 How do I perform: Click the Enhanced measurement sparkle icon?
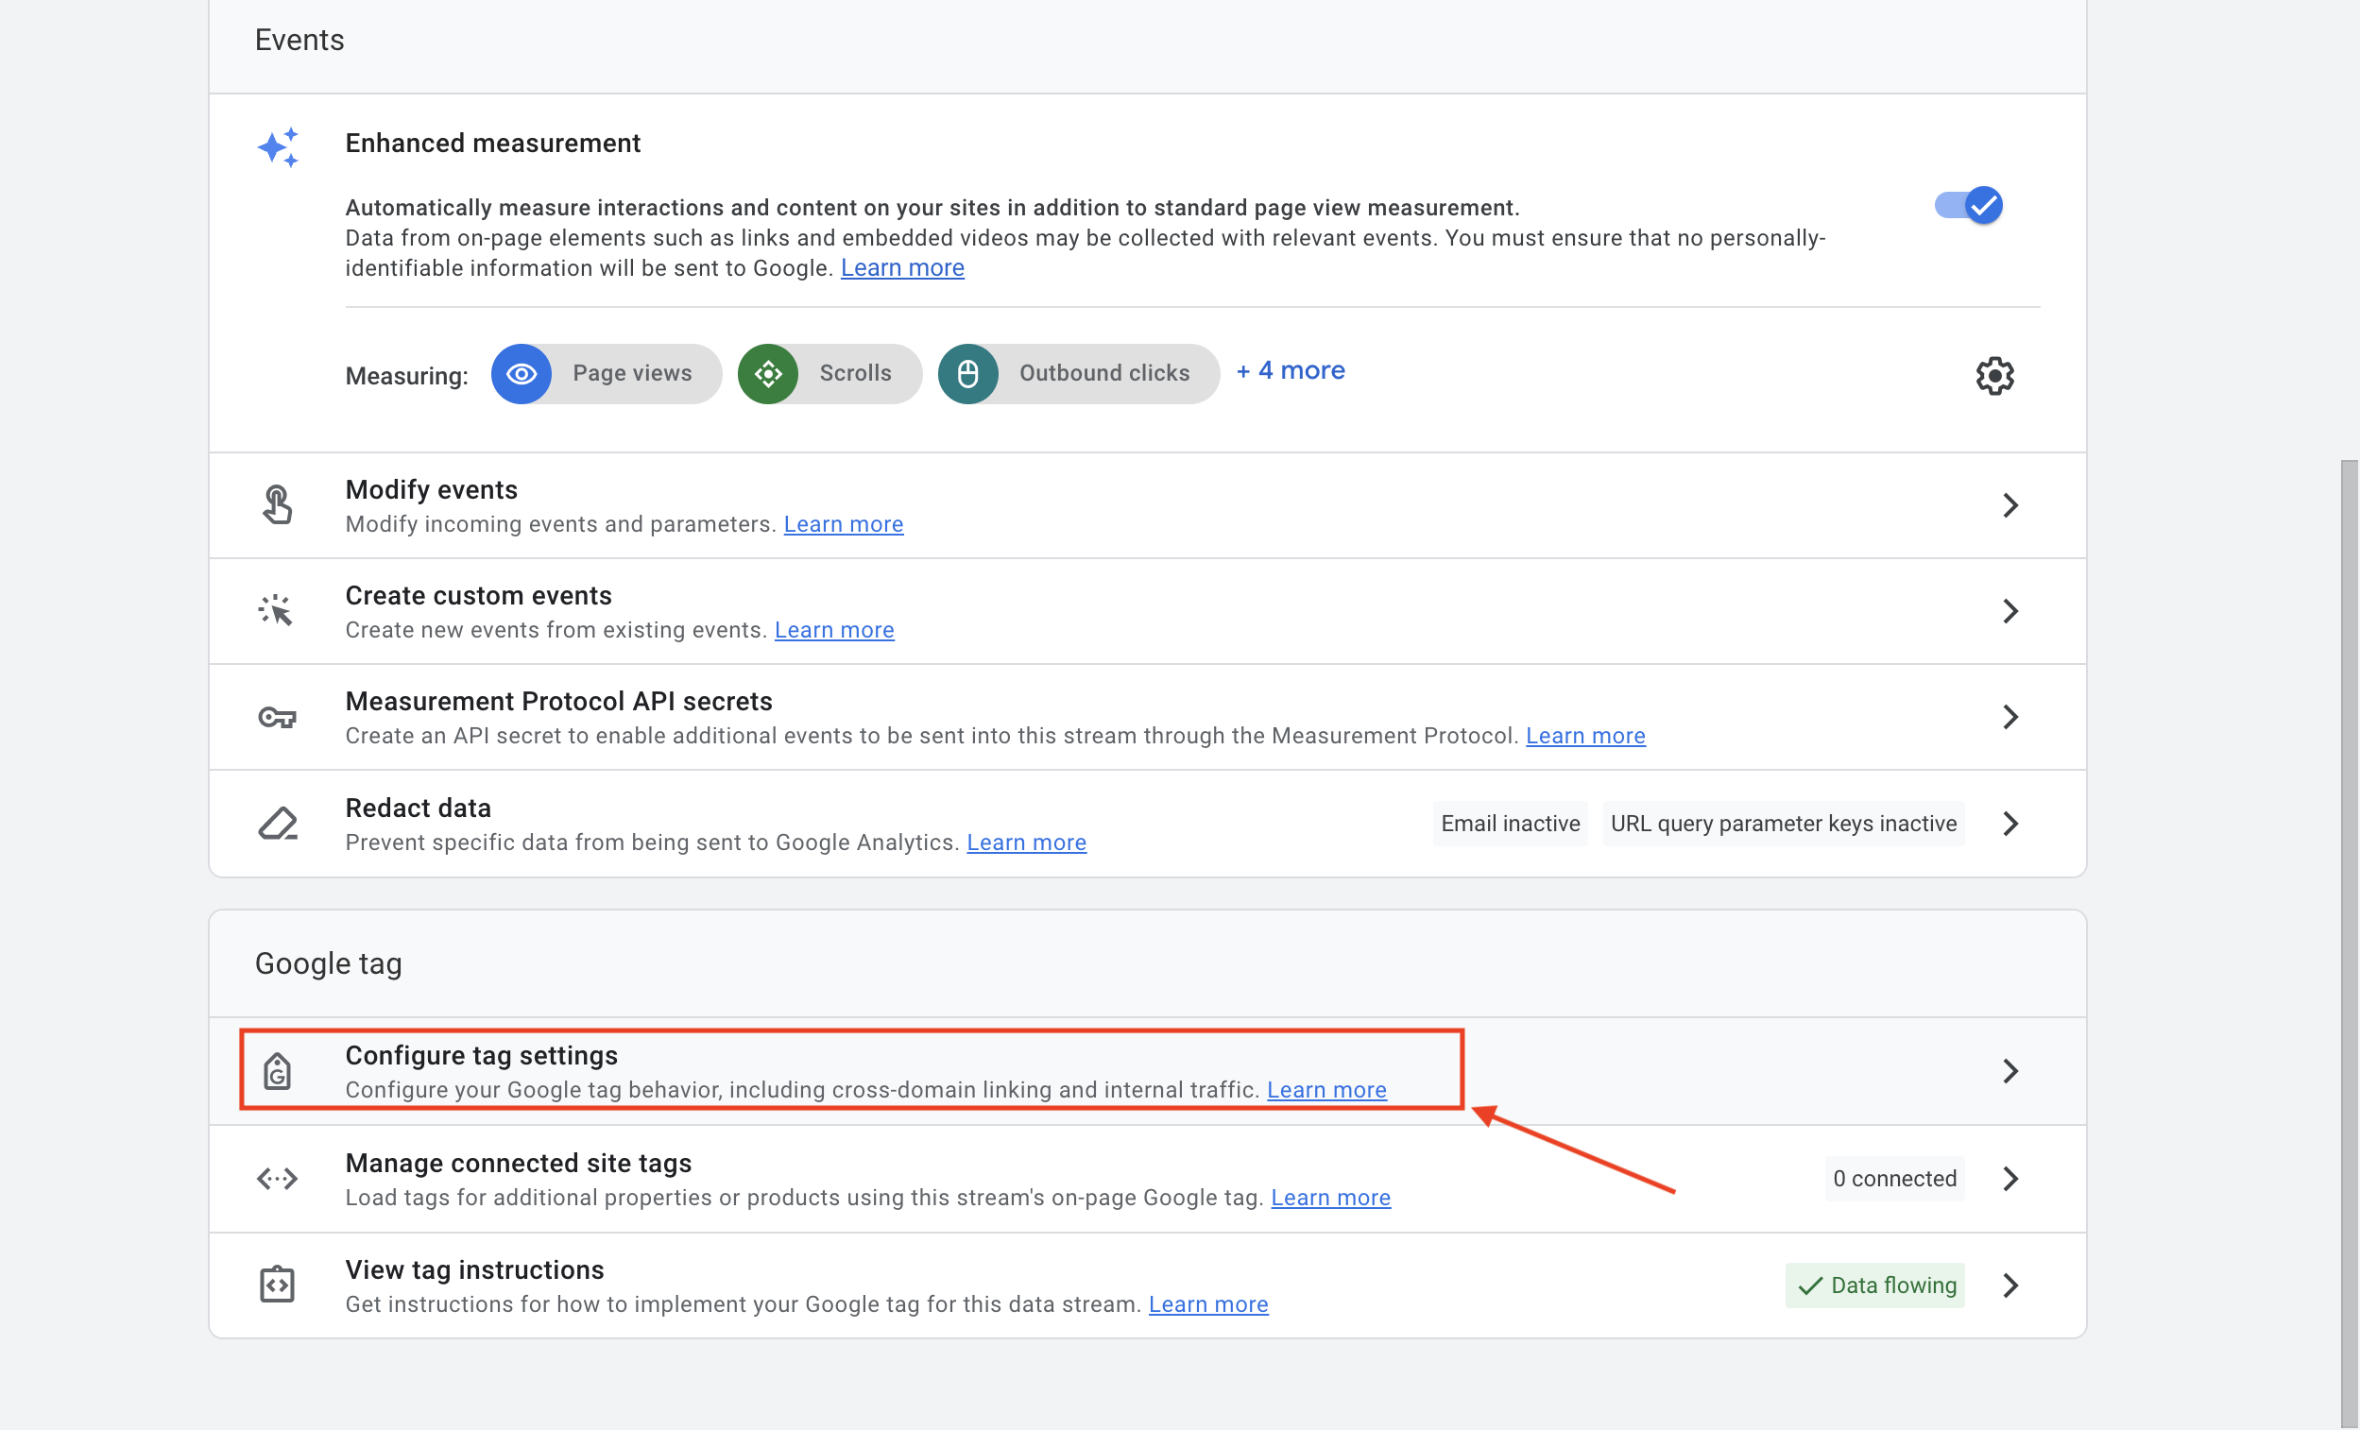tap(278, 147)
